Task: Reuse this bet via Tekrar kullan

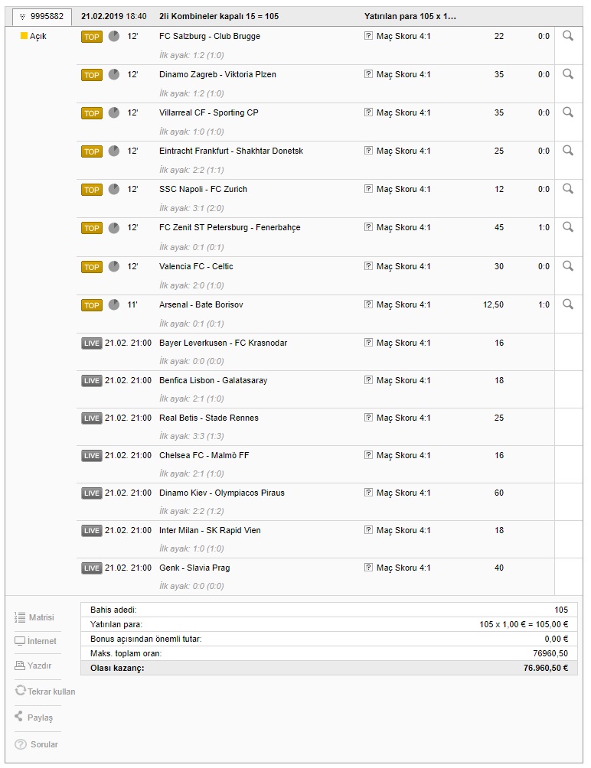Action: (x=45, y=692)
